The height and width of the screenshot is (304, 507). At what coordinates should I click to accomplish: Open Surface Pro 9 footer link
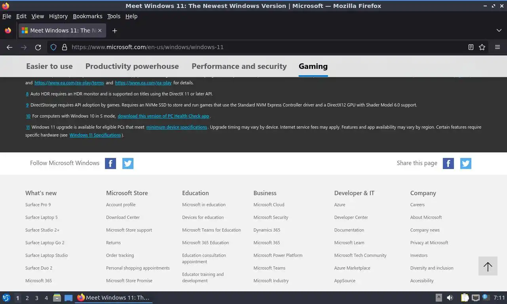point(38,205)
